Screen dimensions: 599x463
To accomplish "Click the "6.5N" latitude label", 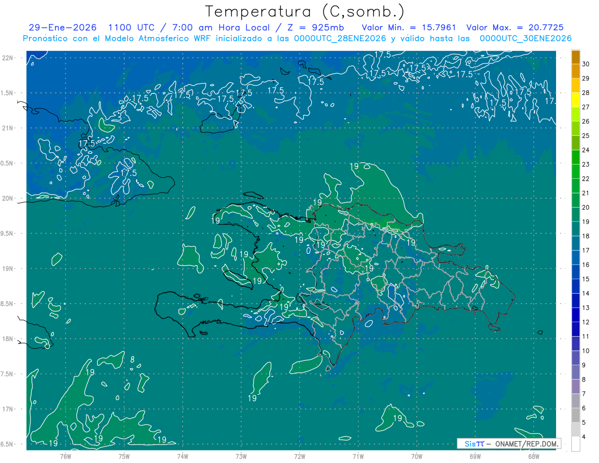I will pos(7,445).
